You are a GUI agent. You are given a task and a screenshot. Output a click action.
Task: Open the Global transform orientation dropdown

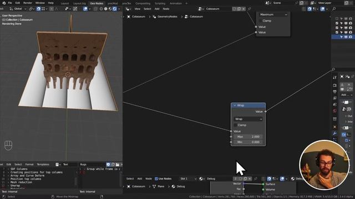click(18, 9)
